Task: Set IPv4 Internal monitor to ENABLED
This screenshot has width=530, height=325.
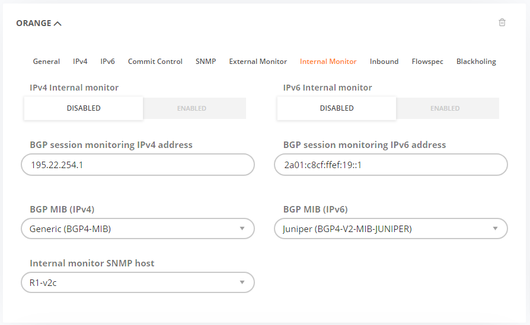Action: (x=194, y=108)
